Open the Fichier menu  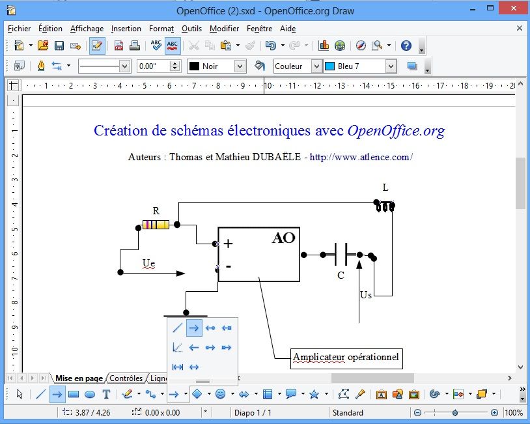point(20,29)
